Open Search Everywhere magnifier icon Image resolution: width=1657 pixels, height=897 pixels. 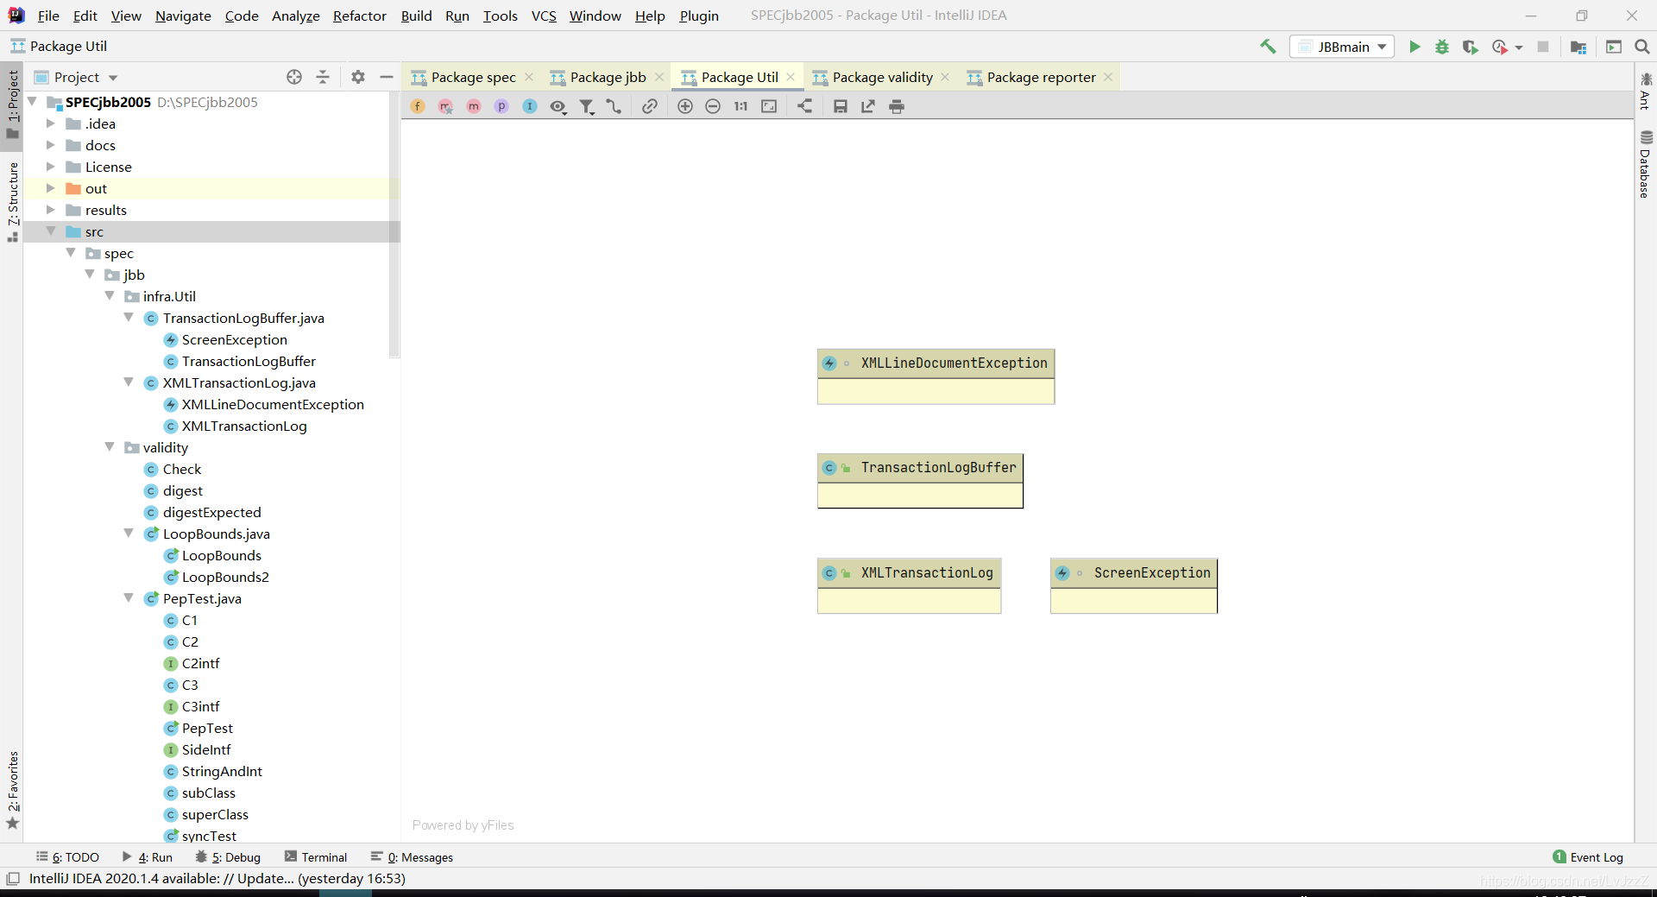coord(1642,47)
